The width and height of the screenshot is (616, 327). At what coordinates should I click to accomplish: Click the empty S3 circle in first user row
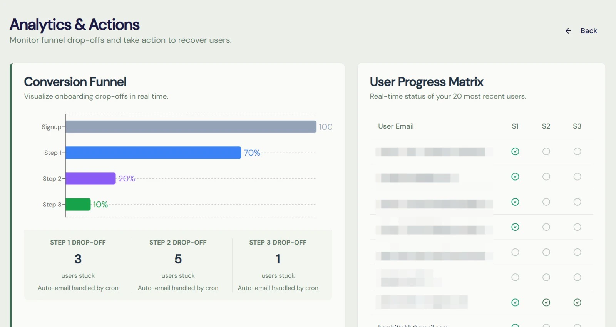(x=577, y=151)
